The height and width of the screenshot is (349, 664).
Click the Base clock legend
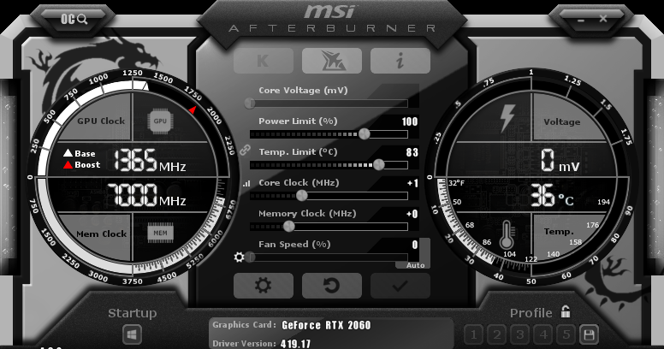(x=80, y=153)
